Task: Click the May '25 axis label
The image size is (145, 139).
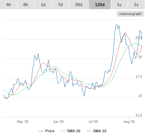Action: [x=23, y=122]
